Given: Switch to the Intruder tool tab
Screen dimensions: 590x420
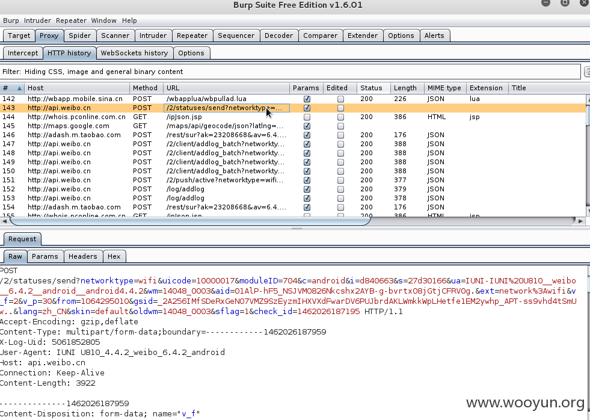Looking at the screenshot, I should pyautogui.click(x=153, y=36).
